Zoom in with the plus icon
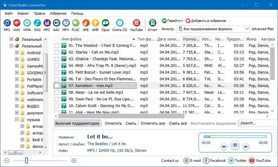 click(x=74, y=160)
